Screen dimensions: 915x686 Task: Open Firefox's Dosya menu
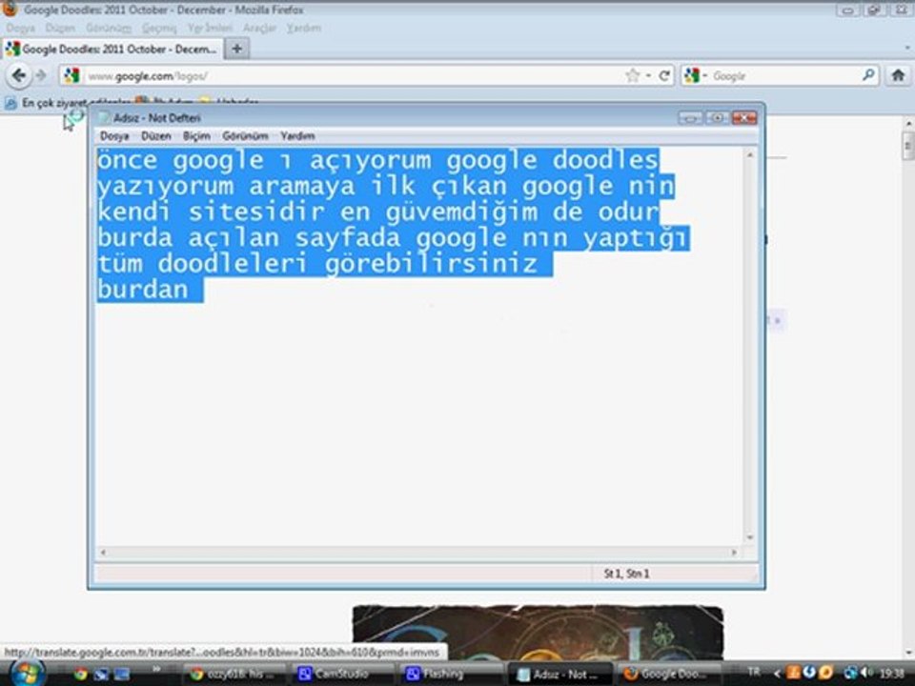coord(20,28)
